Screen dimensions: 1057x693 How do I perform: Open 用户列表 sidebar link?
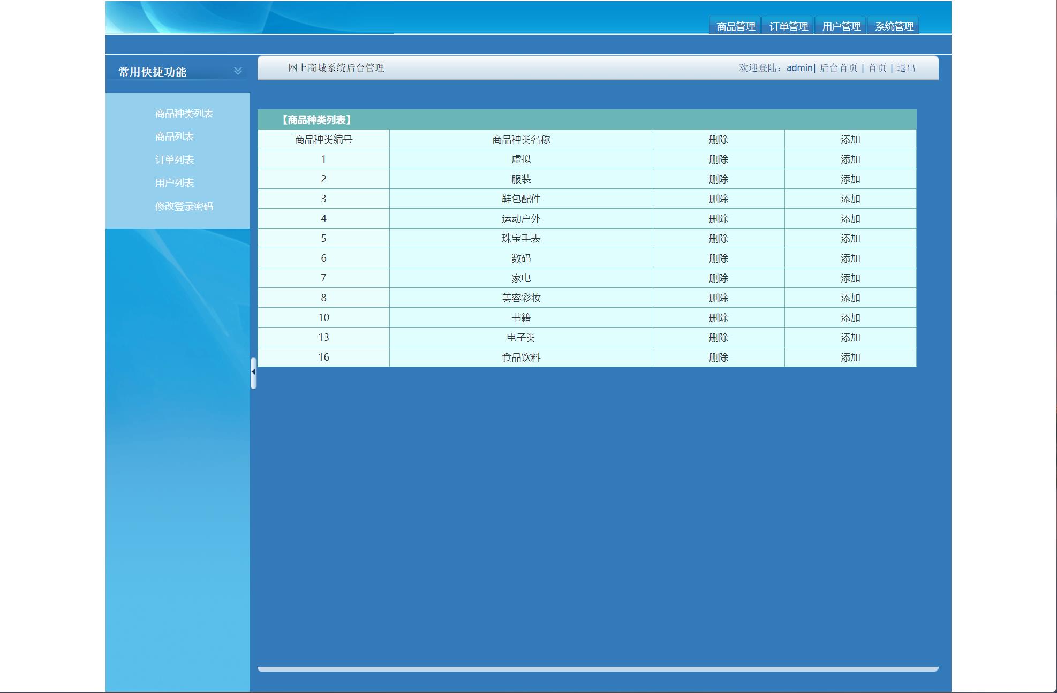(x=174, y=183)
